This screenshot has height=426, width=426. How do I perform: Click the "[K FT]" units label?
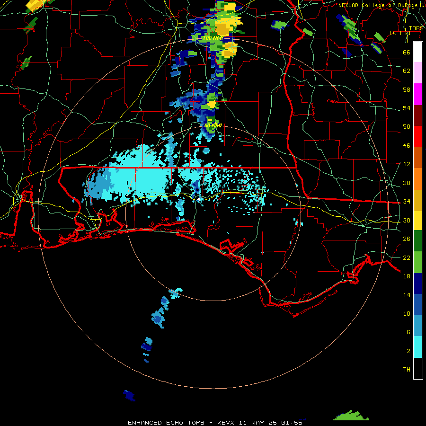[x=400, y=33]
